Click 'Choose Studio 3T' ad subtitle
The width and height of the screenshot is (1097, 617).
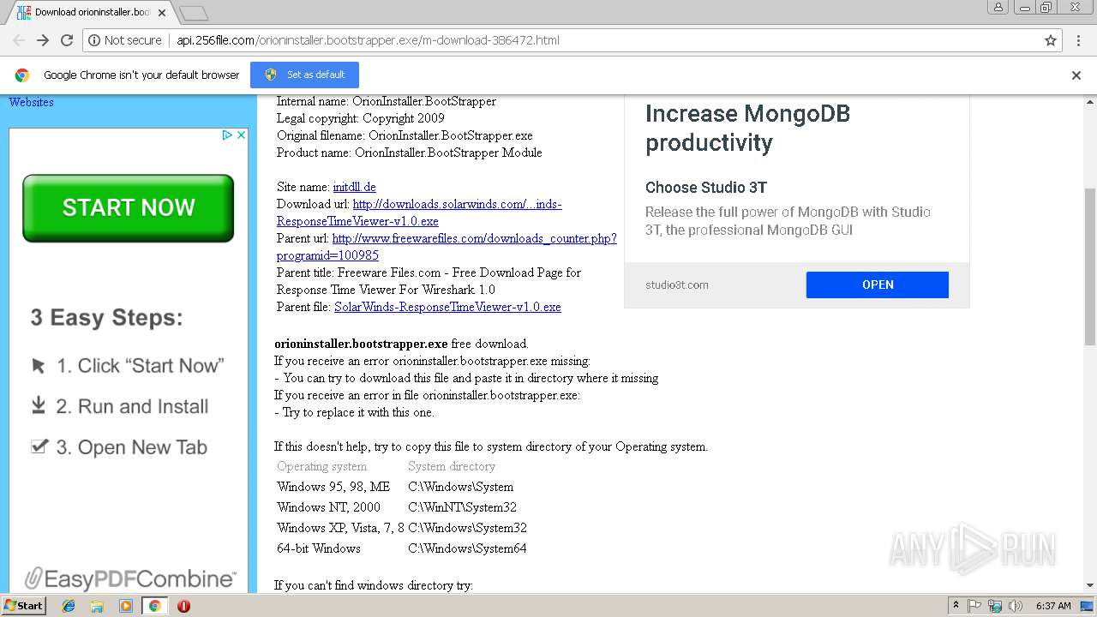coord(706,188)
